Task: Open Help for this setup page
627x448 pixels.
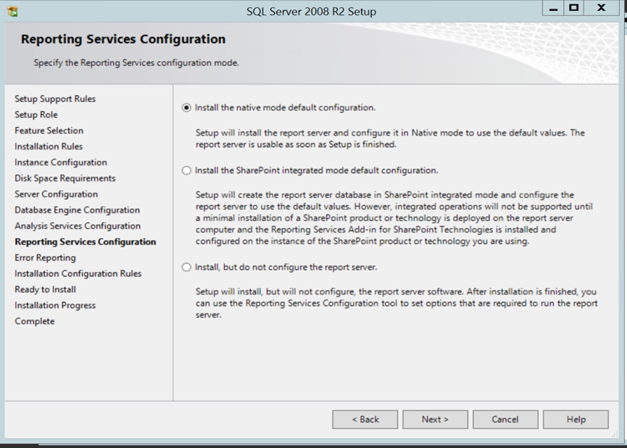Action: coord(576,419)
